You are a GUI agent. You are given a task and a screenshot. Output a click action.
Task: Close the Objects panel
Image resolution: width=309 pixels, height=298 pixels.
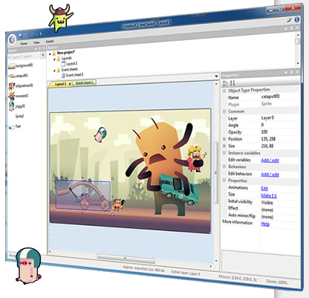point(44,48)
